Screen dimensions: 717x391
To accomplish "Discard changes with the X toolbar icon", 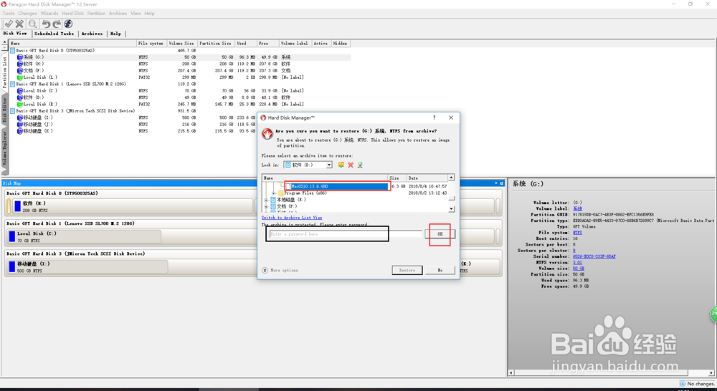I will point(19,24).
